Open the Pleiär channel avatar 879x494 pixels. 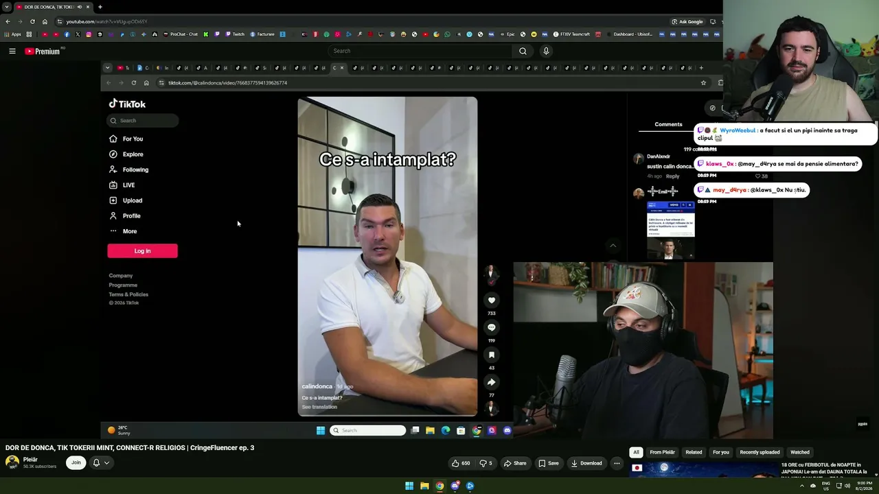tap(12, 462)
